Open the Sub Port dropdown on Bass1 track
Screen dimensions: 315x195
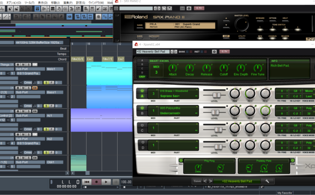[x=30, y=92]
